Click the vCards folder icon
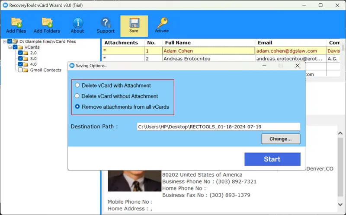Screen dimensions: 346x215 pos(20,47)
